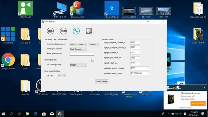This screenshot has width=208, height=117.
Task: Select the 20180706 folder on desktop
Action: (x=198, y=36)
